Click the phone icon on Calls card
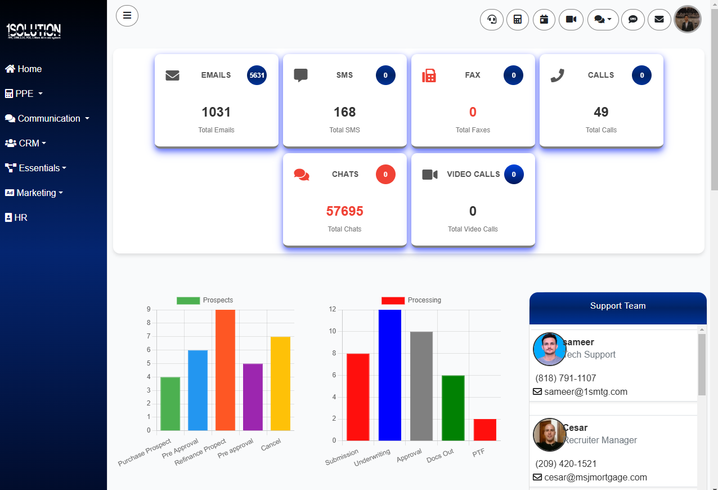Screen dimensions: 718x490 557,75
